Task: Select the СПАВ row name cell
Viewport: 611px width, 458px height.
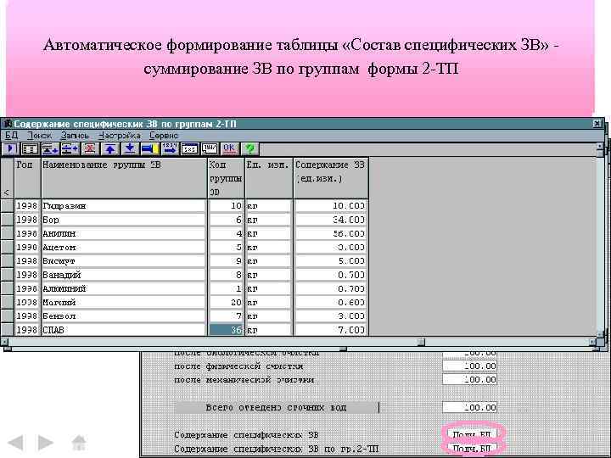Action: click(123, 330)
